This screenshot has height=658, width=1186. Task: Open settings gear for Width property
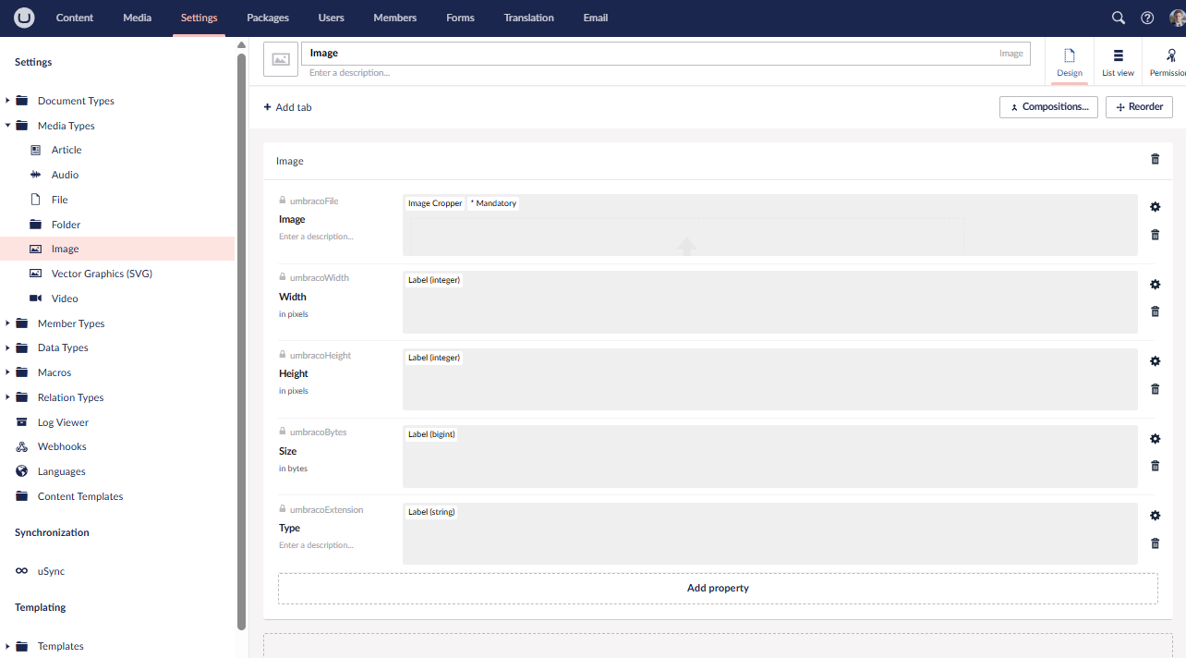click(1155, 285)
